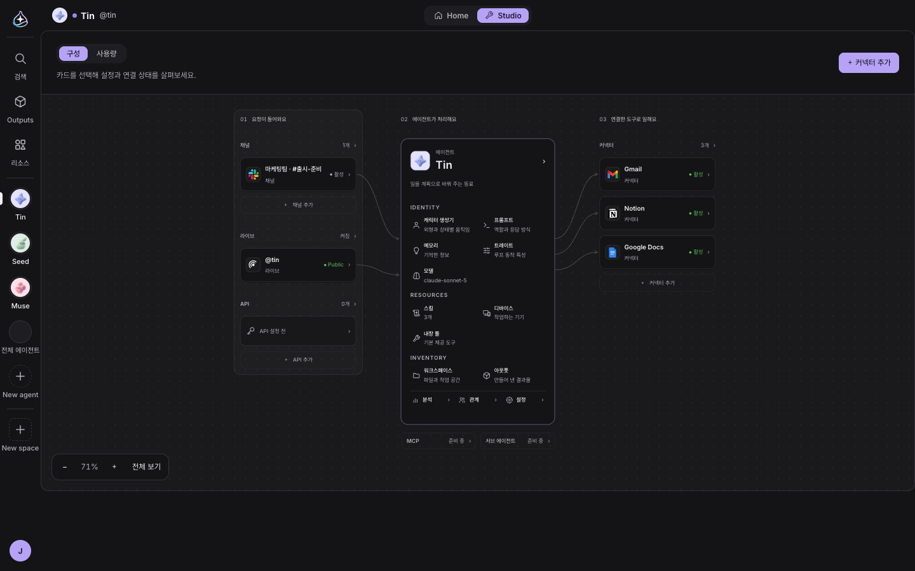Open the J user avatar
Viewport: 915px width, 571px height.
click(20, 551)
